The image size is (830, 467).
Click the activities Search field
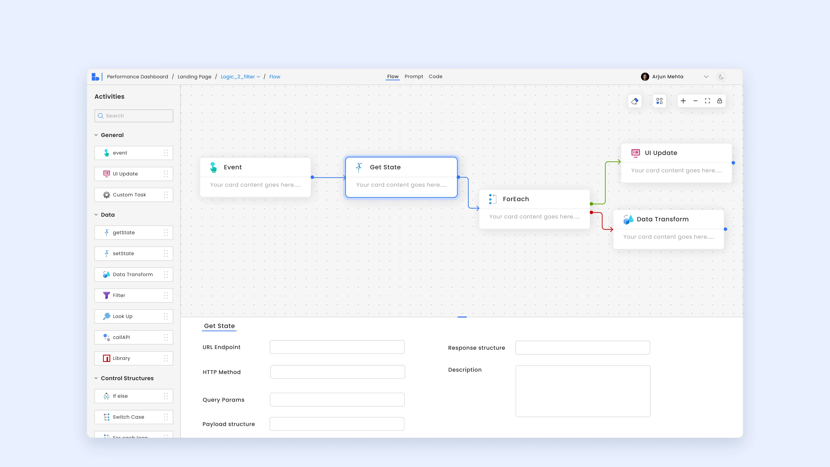[x=134, y=116]
